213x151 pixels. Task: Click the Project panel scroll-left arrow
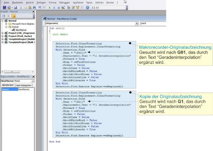click(x=2, y=71)
